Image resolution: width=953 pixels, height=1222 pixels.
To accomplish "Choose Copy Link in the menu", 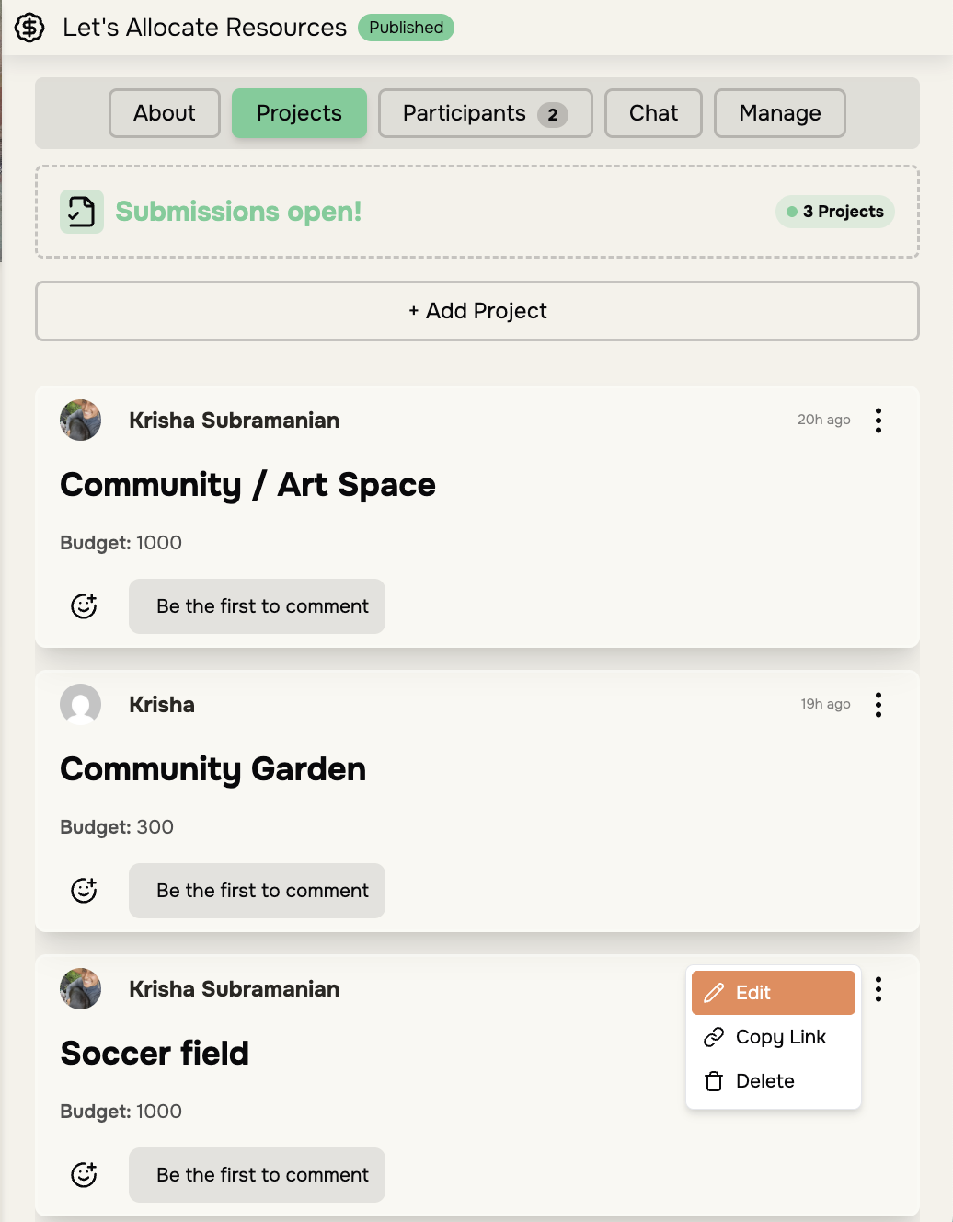I will (x=773, y=1037).
